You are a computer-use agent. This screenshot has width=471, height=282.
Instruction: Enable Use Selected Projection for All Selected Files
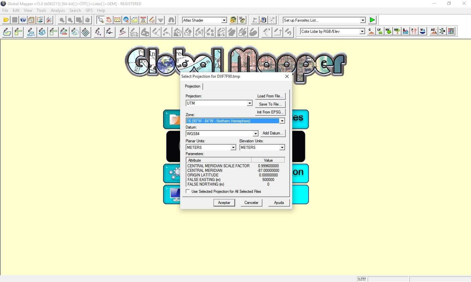click(188, 191)
